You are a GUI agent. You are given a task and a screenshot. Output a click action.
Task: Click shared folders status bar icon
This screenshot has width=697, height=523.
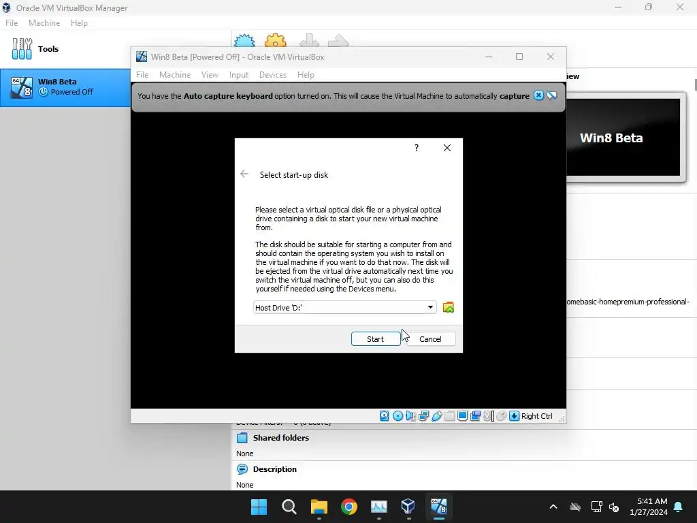(x=449, y=416)
